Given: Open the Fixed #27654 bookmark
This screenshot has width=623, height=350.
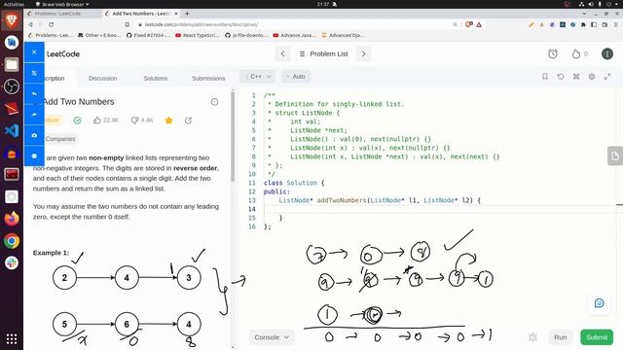Looking at the screenshot, I should (148, 35).
